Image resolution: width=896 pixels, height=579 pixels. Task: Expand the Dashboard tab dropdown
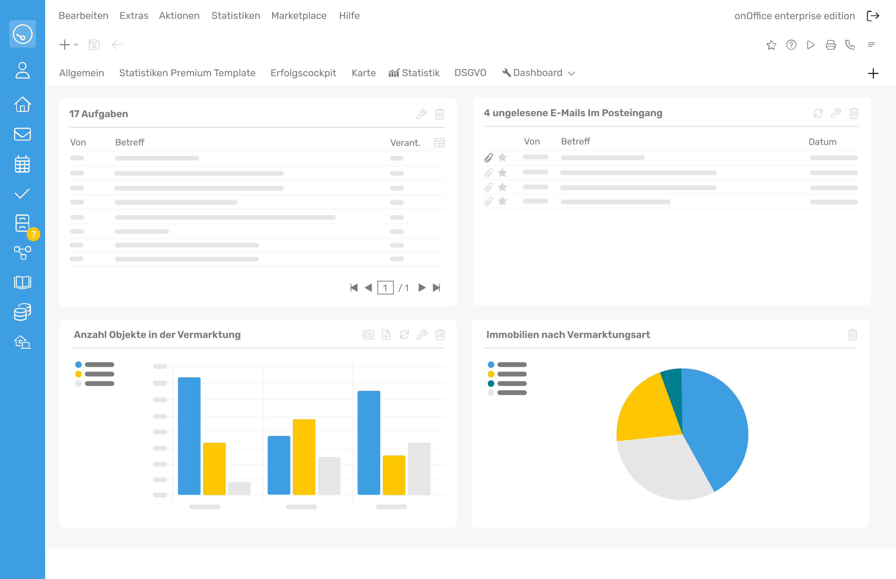pyautogui.click(x=572, y=73)
